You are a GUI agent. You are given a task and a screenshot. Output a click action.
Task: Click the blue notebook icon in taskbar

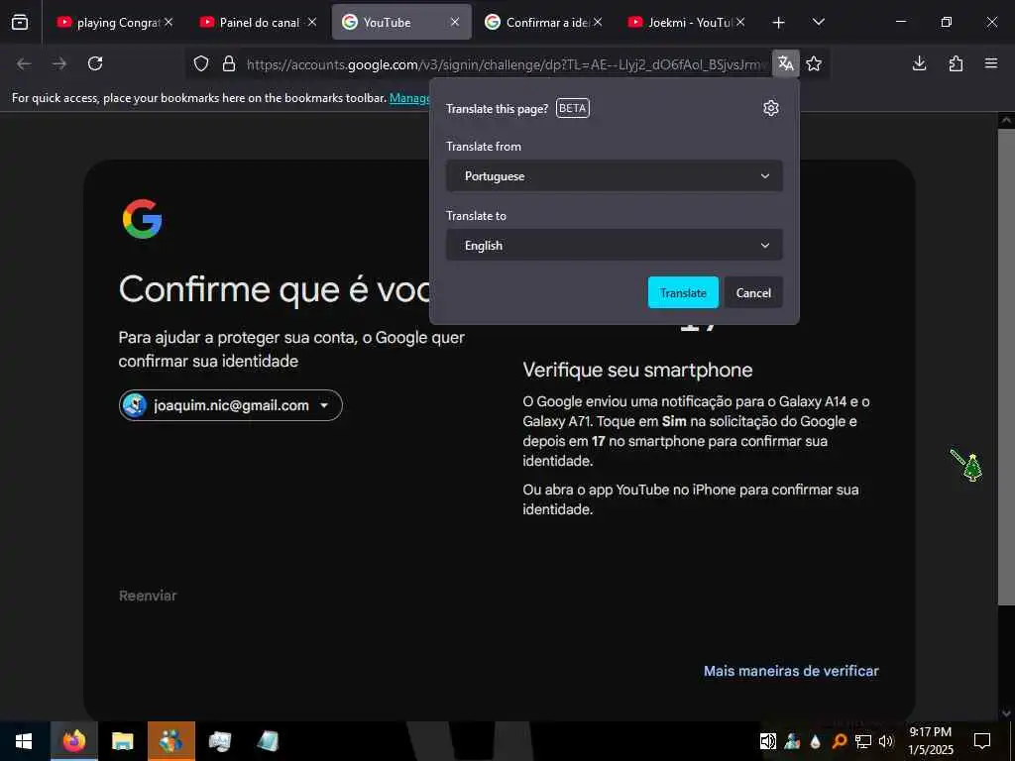click(268, 741)
